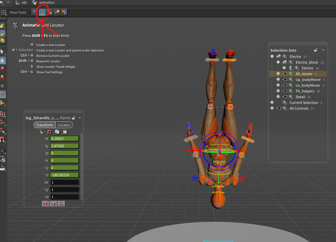This screenshot has height=242, width=336.
Task: Toggle the pin icon beside Up_bodyMover
Action: [x=285, y=79]
